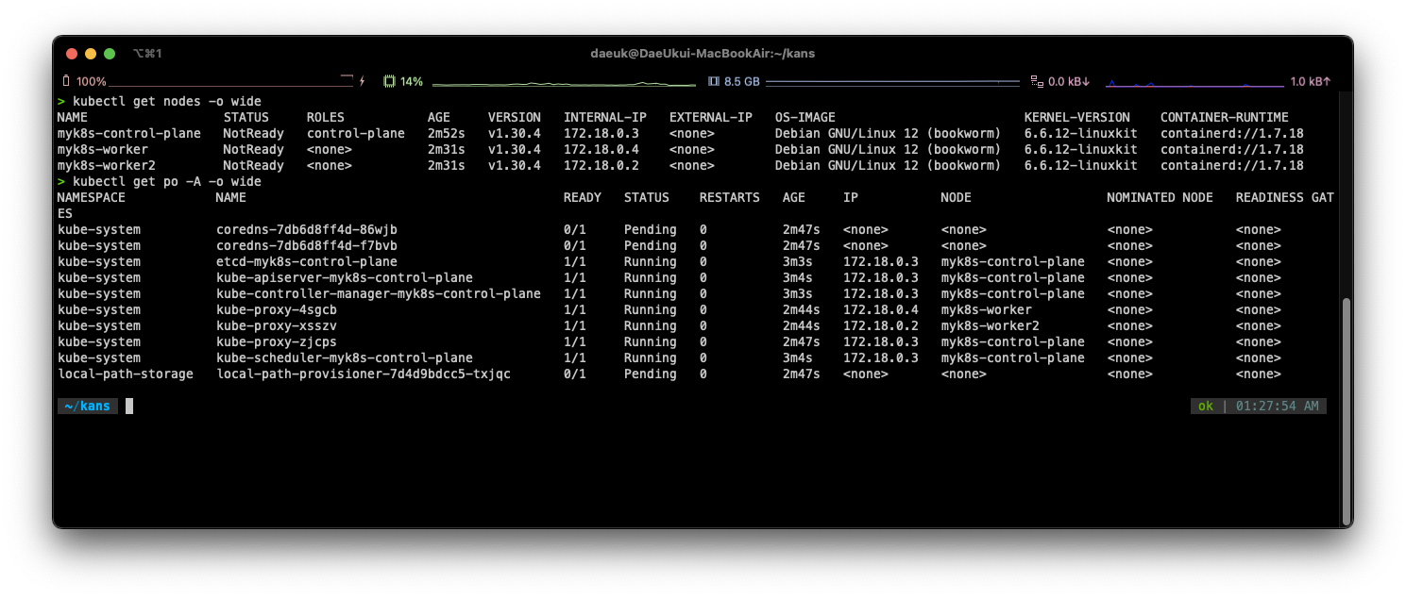Click the CONTAINER-RUNTIME column header
1406x598 pixels.
coord(1225,117)
